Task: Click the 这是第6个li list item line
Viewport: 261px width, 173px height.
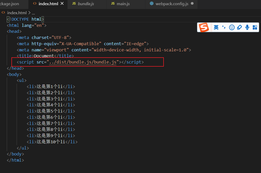Action: tap(51, 117)
